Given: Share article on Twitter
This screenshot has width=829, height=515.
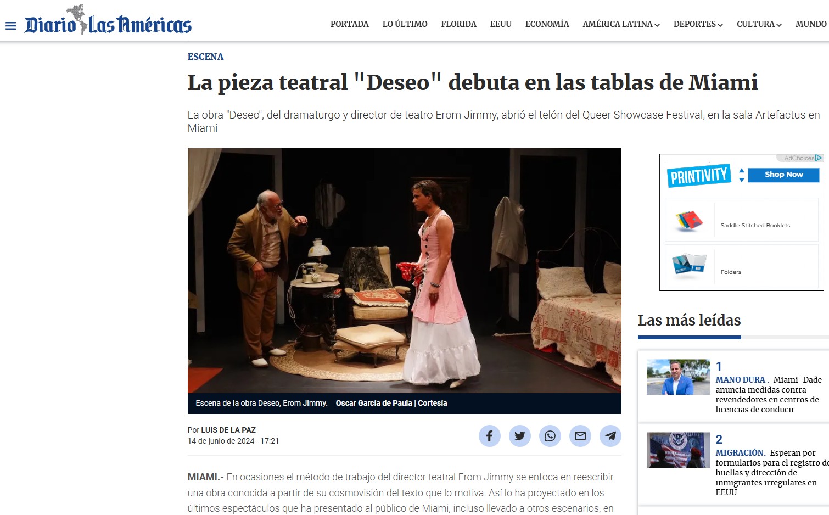Looking at the screenshot, I should tap(519, 436).
